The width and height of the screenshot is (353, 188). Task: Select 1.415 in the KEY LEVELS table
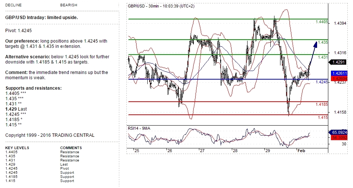click(x=10, y=181)
